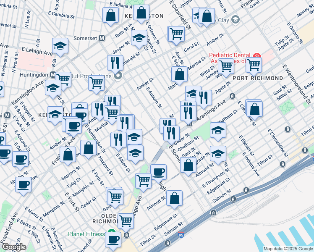The width and height of the screenshot is (314, 252).
Task: Open the Google logo link
Action: pyautogui.click(x=14, y=247)
